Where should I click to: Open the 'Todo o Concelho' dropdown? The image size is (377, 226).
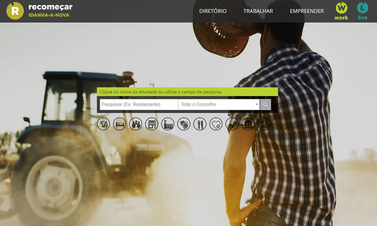pos(219,105)
